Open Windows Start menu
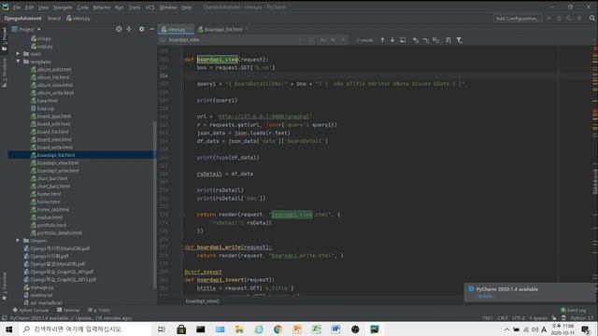 (9, 329)
